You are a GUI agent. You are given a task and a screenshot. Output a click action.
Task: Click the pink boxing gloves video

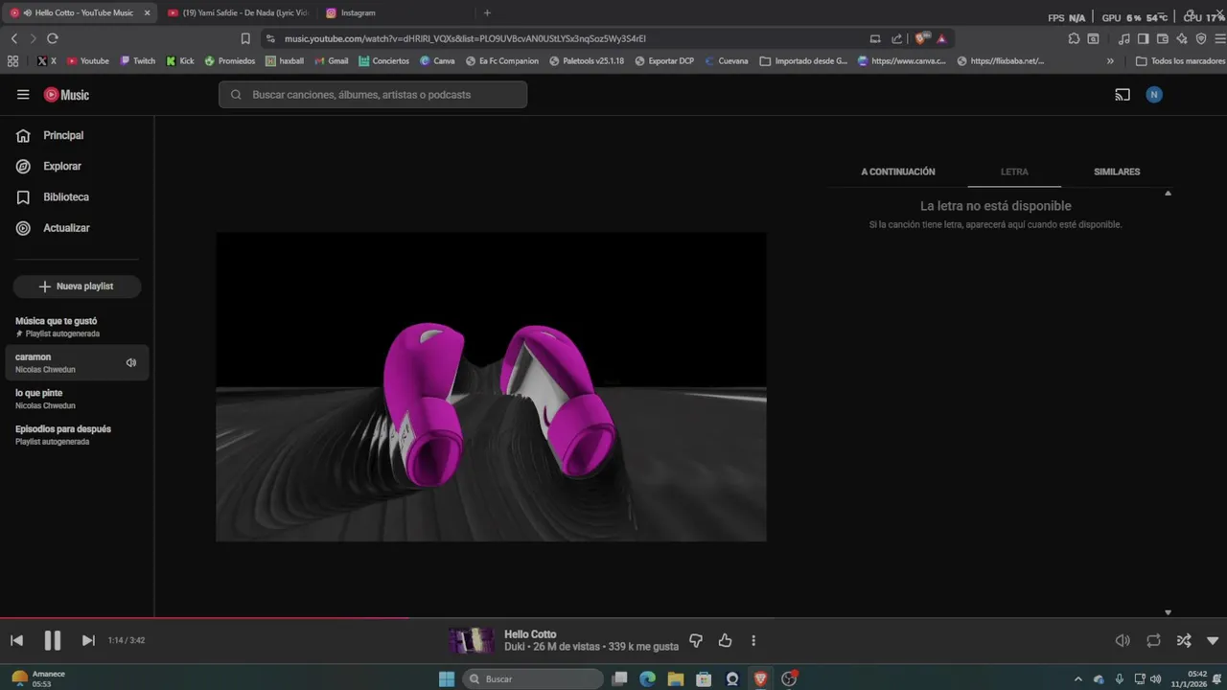491,387
